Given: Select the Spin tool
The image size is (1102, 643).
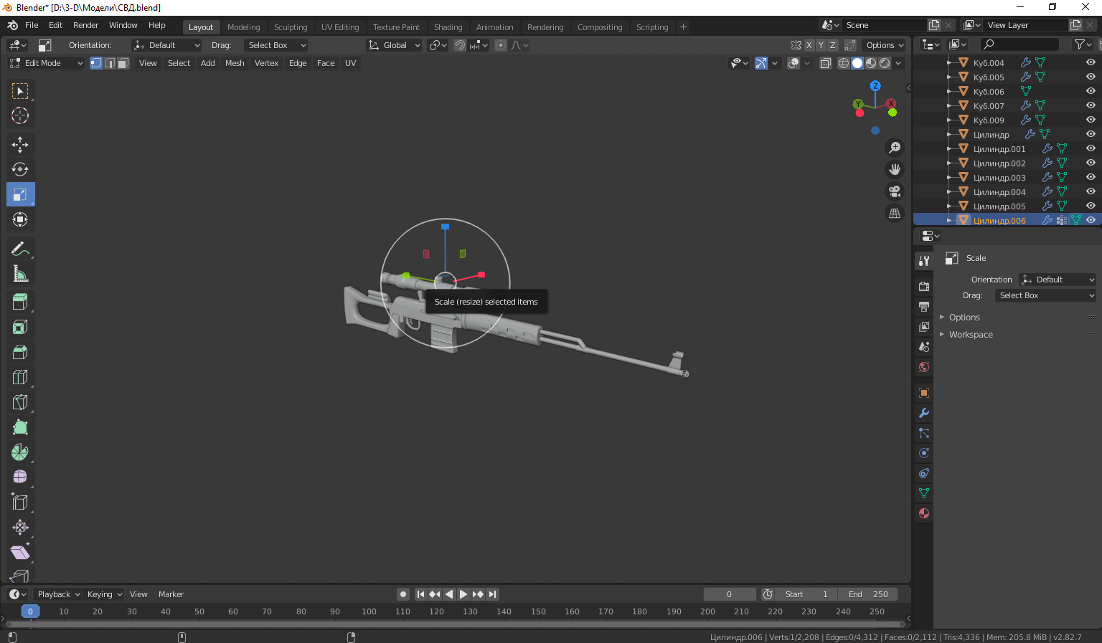Looking at the screenshot, I should point(20,452).
